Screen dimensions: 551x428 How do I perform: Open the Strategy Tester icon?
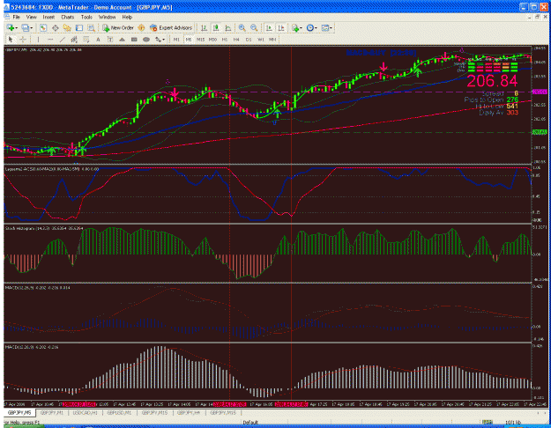pos(91,27)
